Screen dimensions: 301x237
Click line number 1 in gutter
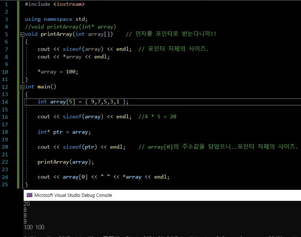(x=6, y=4)
